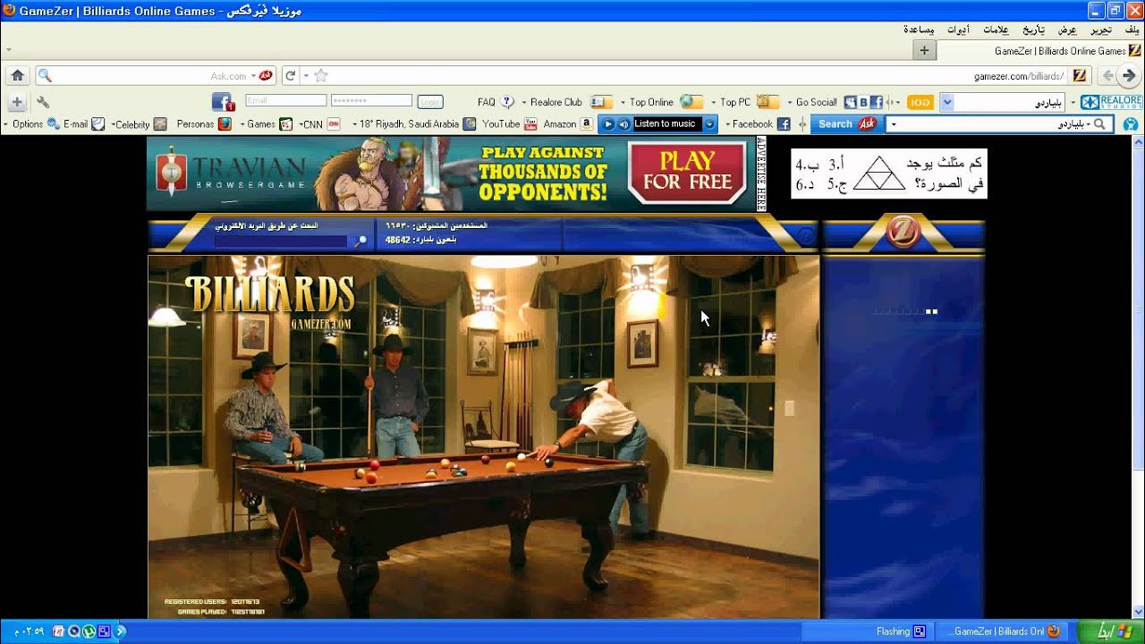Open the Facebook notification icon with badge
Image resolution: width=1145 pixels, height=644 pixels.
(223, 102)
